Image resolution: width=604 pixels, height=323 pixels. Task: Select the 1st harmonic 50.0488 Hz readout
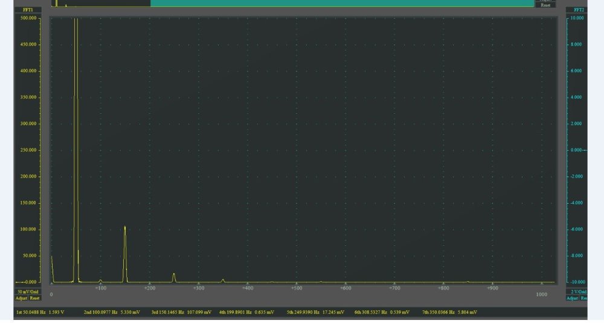point(40,312)
